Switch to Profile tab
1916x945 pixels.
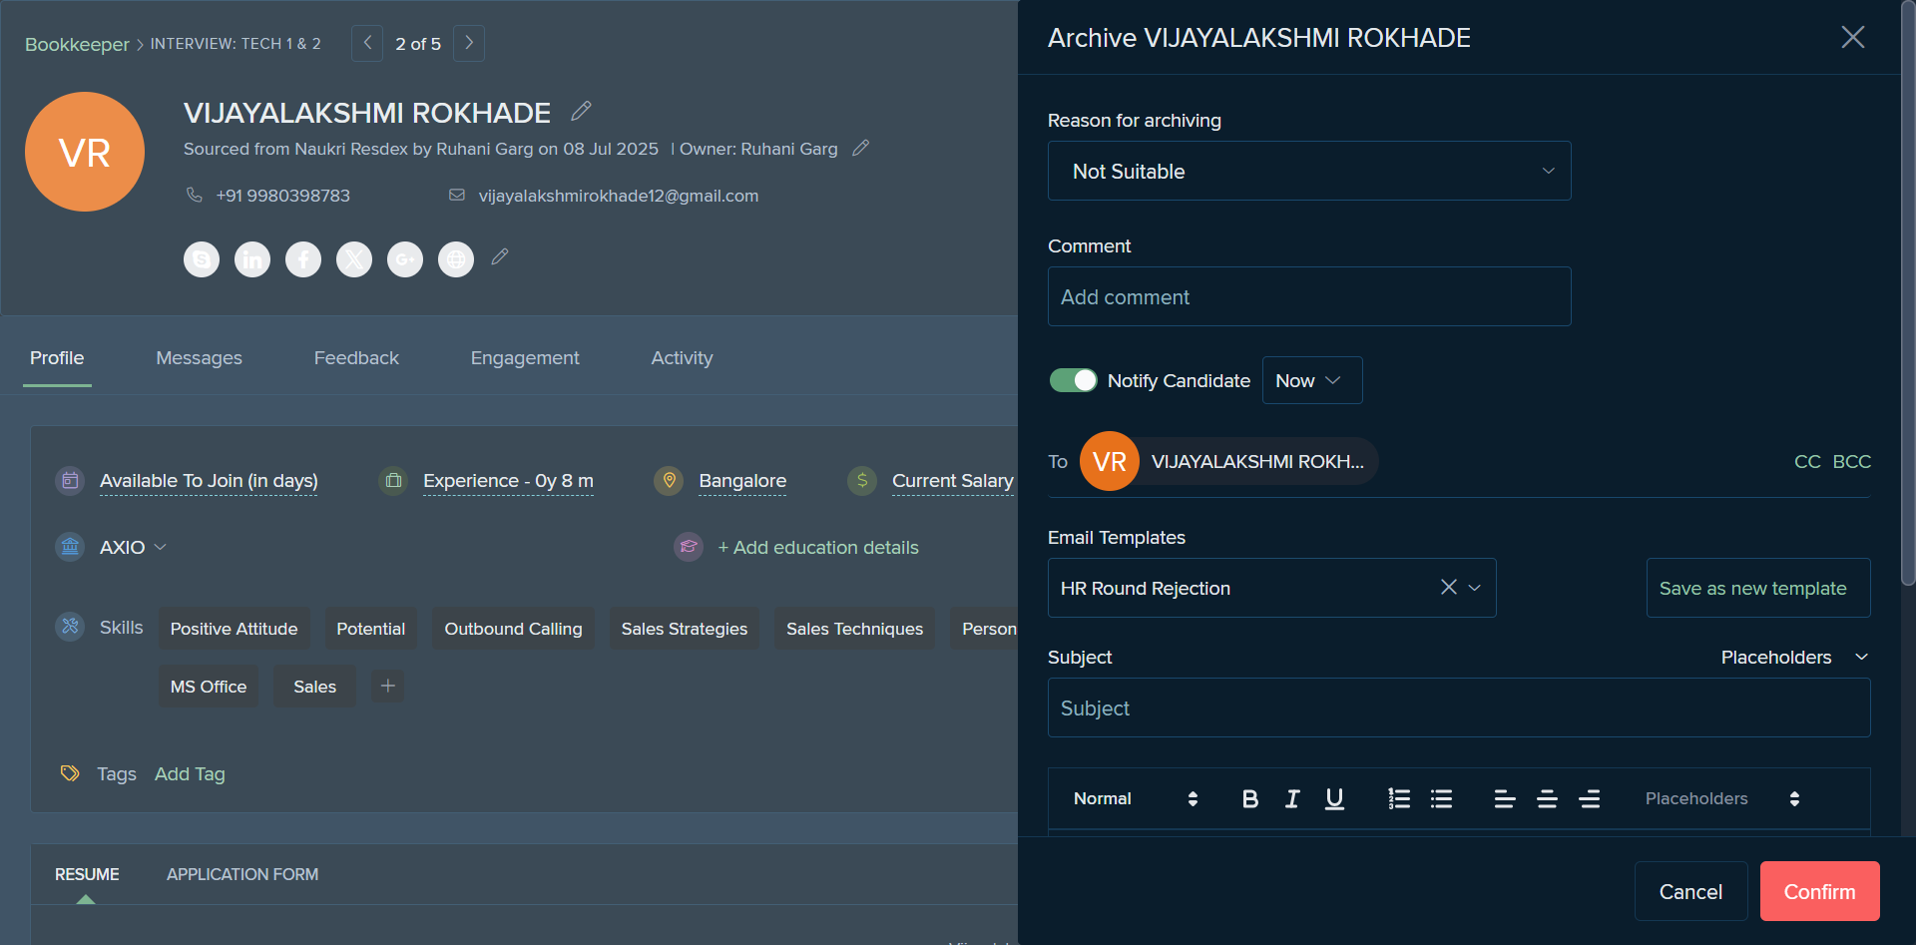(x=57, y=357)
